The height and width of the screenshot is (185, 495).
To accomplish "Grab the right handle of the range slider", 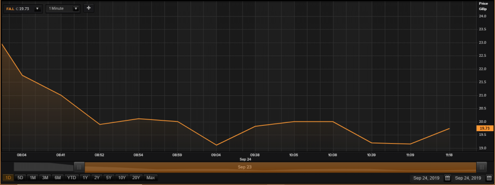I will 481,167.
